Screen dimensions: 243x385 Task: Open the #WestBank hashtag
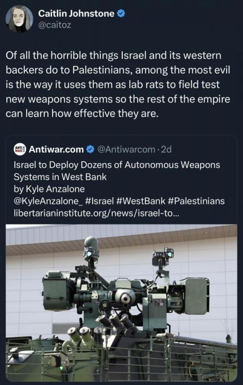141,201
